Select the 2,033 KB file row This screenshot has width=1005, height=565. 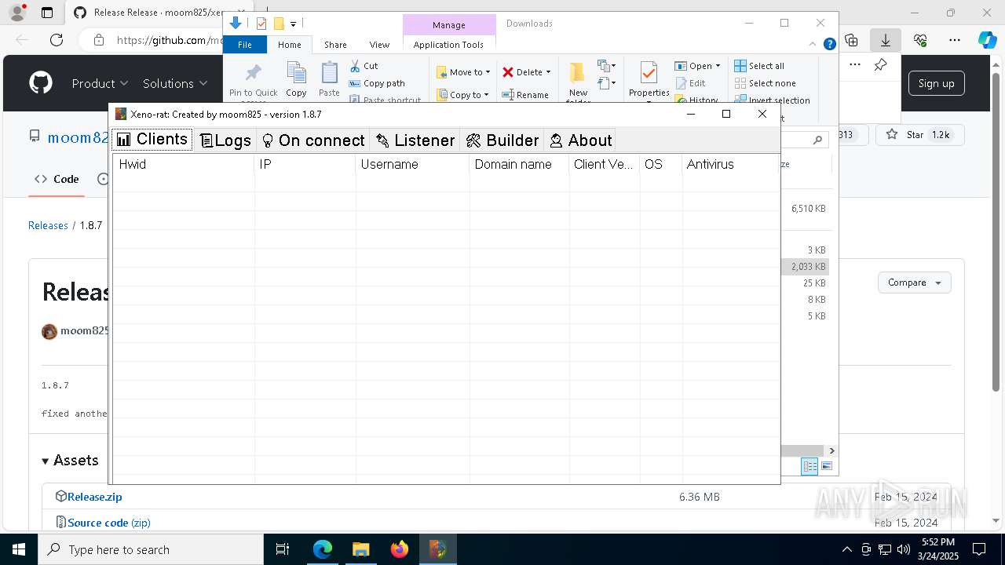[x=806, y=267]
